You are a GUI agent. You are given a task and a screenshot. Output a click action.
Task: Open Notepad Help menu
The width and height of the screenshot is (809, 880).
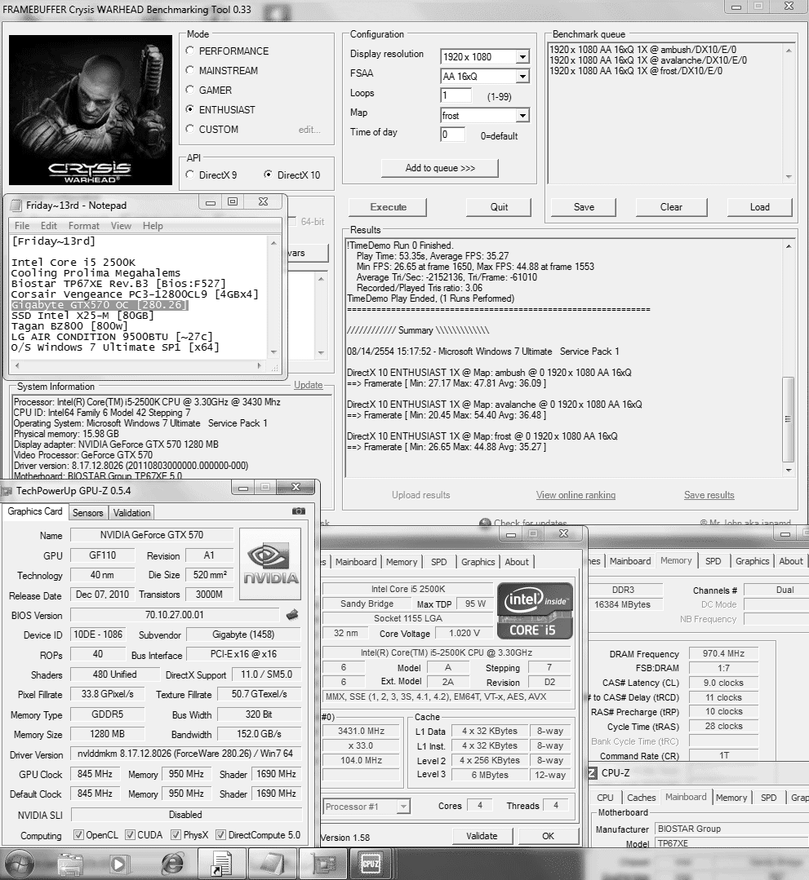pos(153,226)
